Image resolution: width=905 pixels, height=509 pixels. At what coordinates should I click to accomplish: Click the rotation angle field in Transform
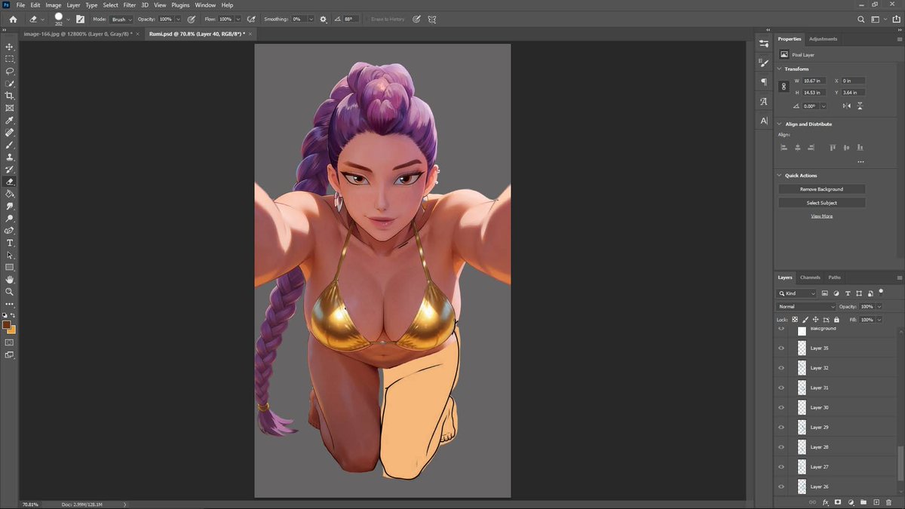811,106
